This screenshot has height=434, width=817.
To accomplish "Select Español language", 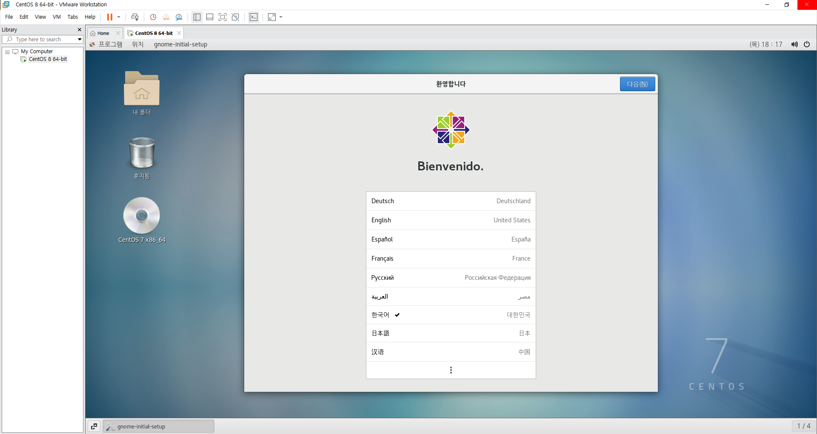I will [x=451, y=239].
